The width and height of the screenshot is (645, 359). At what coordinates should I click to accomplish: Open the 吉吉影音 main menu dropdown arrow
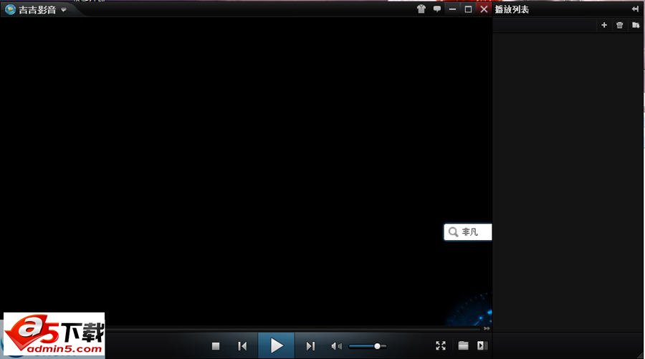(63, 10)
